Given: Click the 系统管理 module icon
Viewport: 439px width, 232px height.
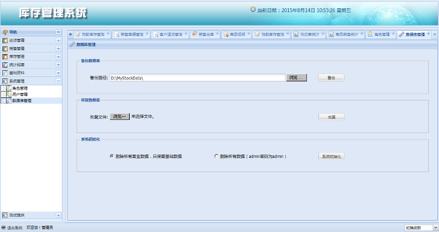Looking at the screenshot, I should [x=5, y=81].
